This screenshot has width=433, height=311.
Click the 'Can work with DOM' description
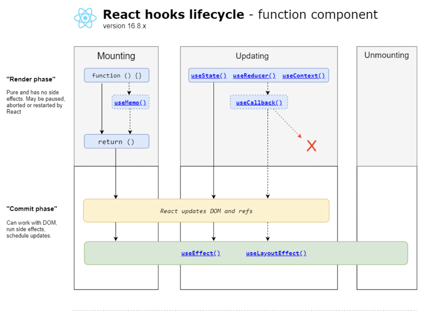click(32, 229)
